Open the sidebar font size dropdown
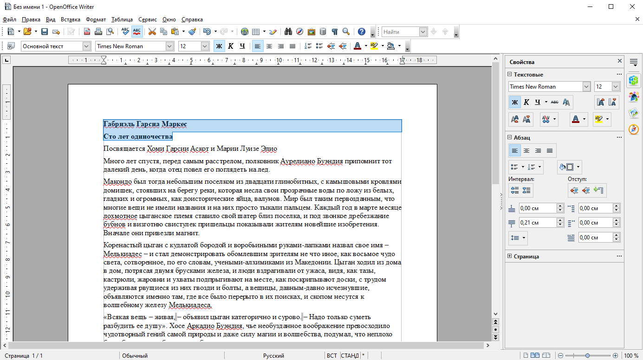The image size is (643, 360). 616,87
